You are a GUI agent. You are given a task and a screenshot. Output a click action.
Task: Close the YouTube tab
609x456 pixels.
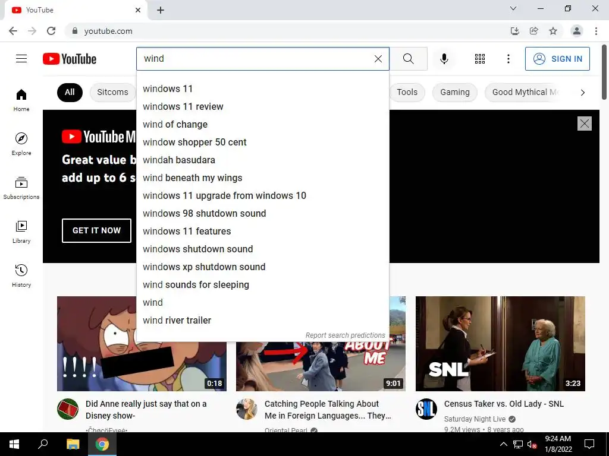click(x=138, y=10)
